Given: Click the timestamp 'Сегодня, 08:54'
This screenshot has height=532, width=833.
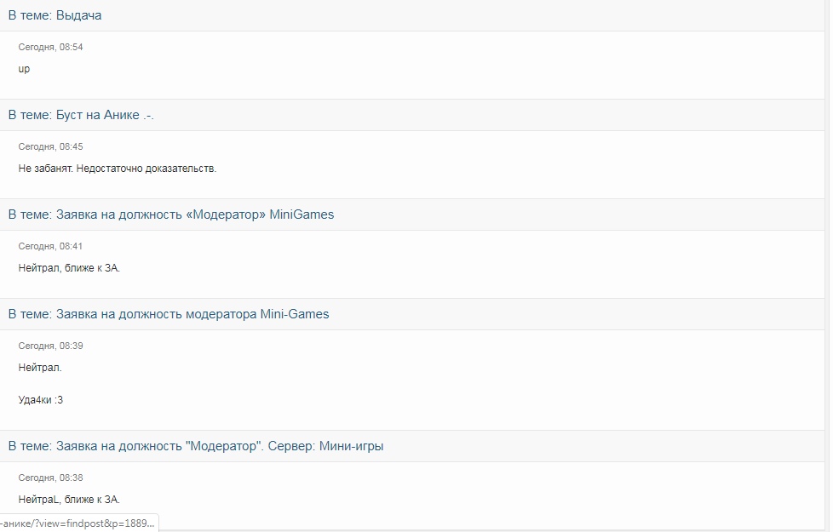Looking at the screenshot, I should 50,48.
